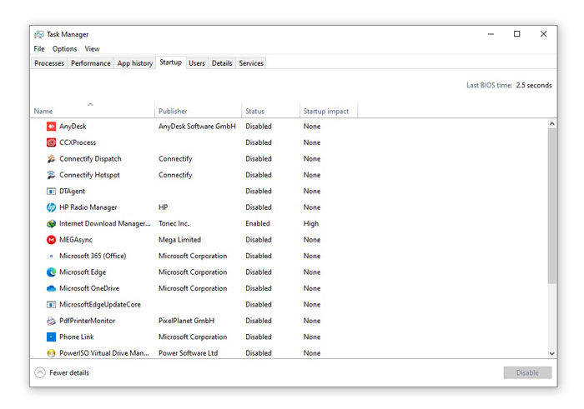Select the Phone Link name text
Viewport: 584px width, 409px height.
click(77, 337)
